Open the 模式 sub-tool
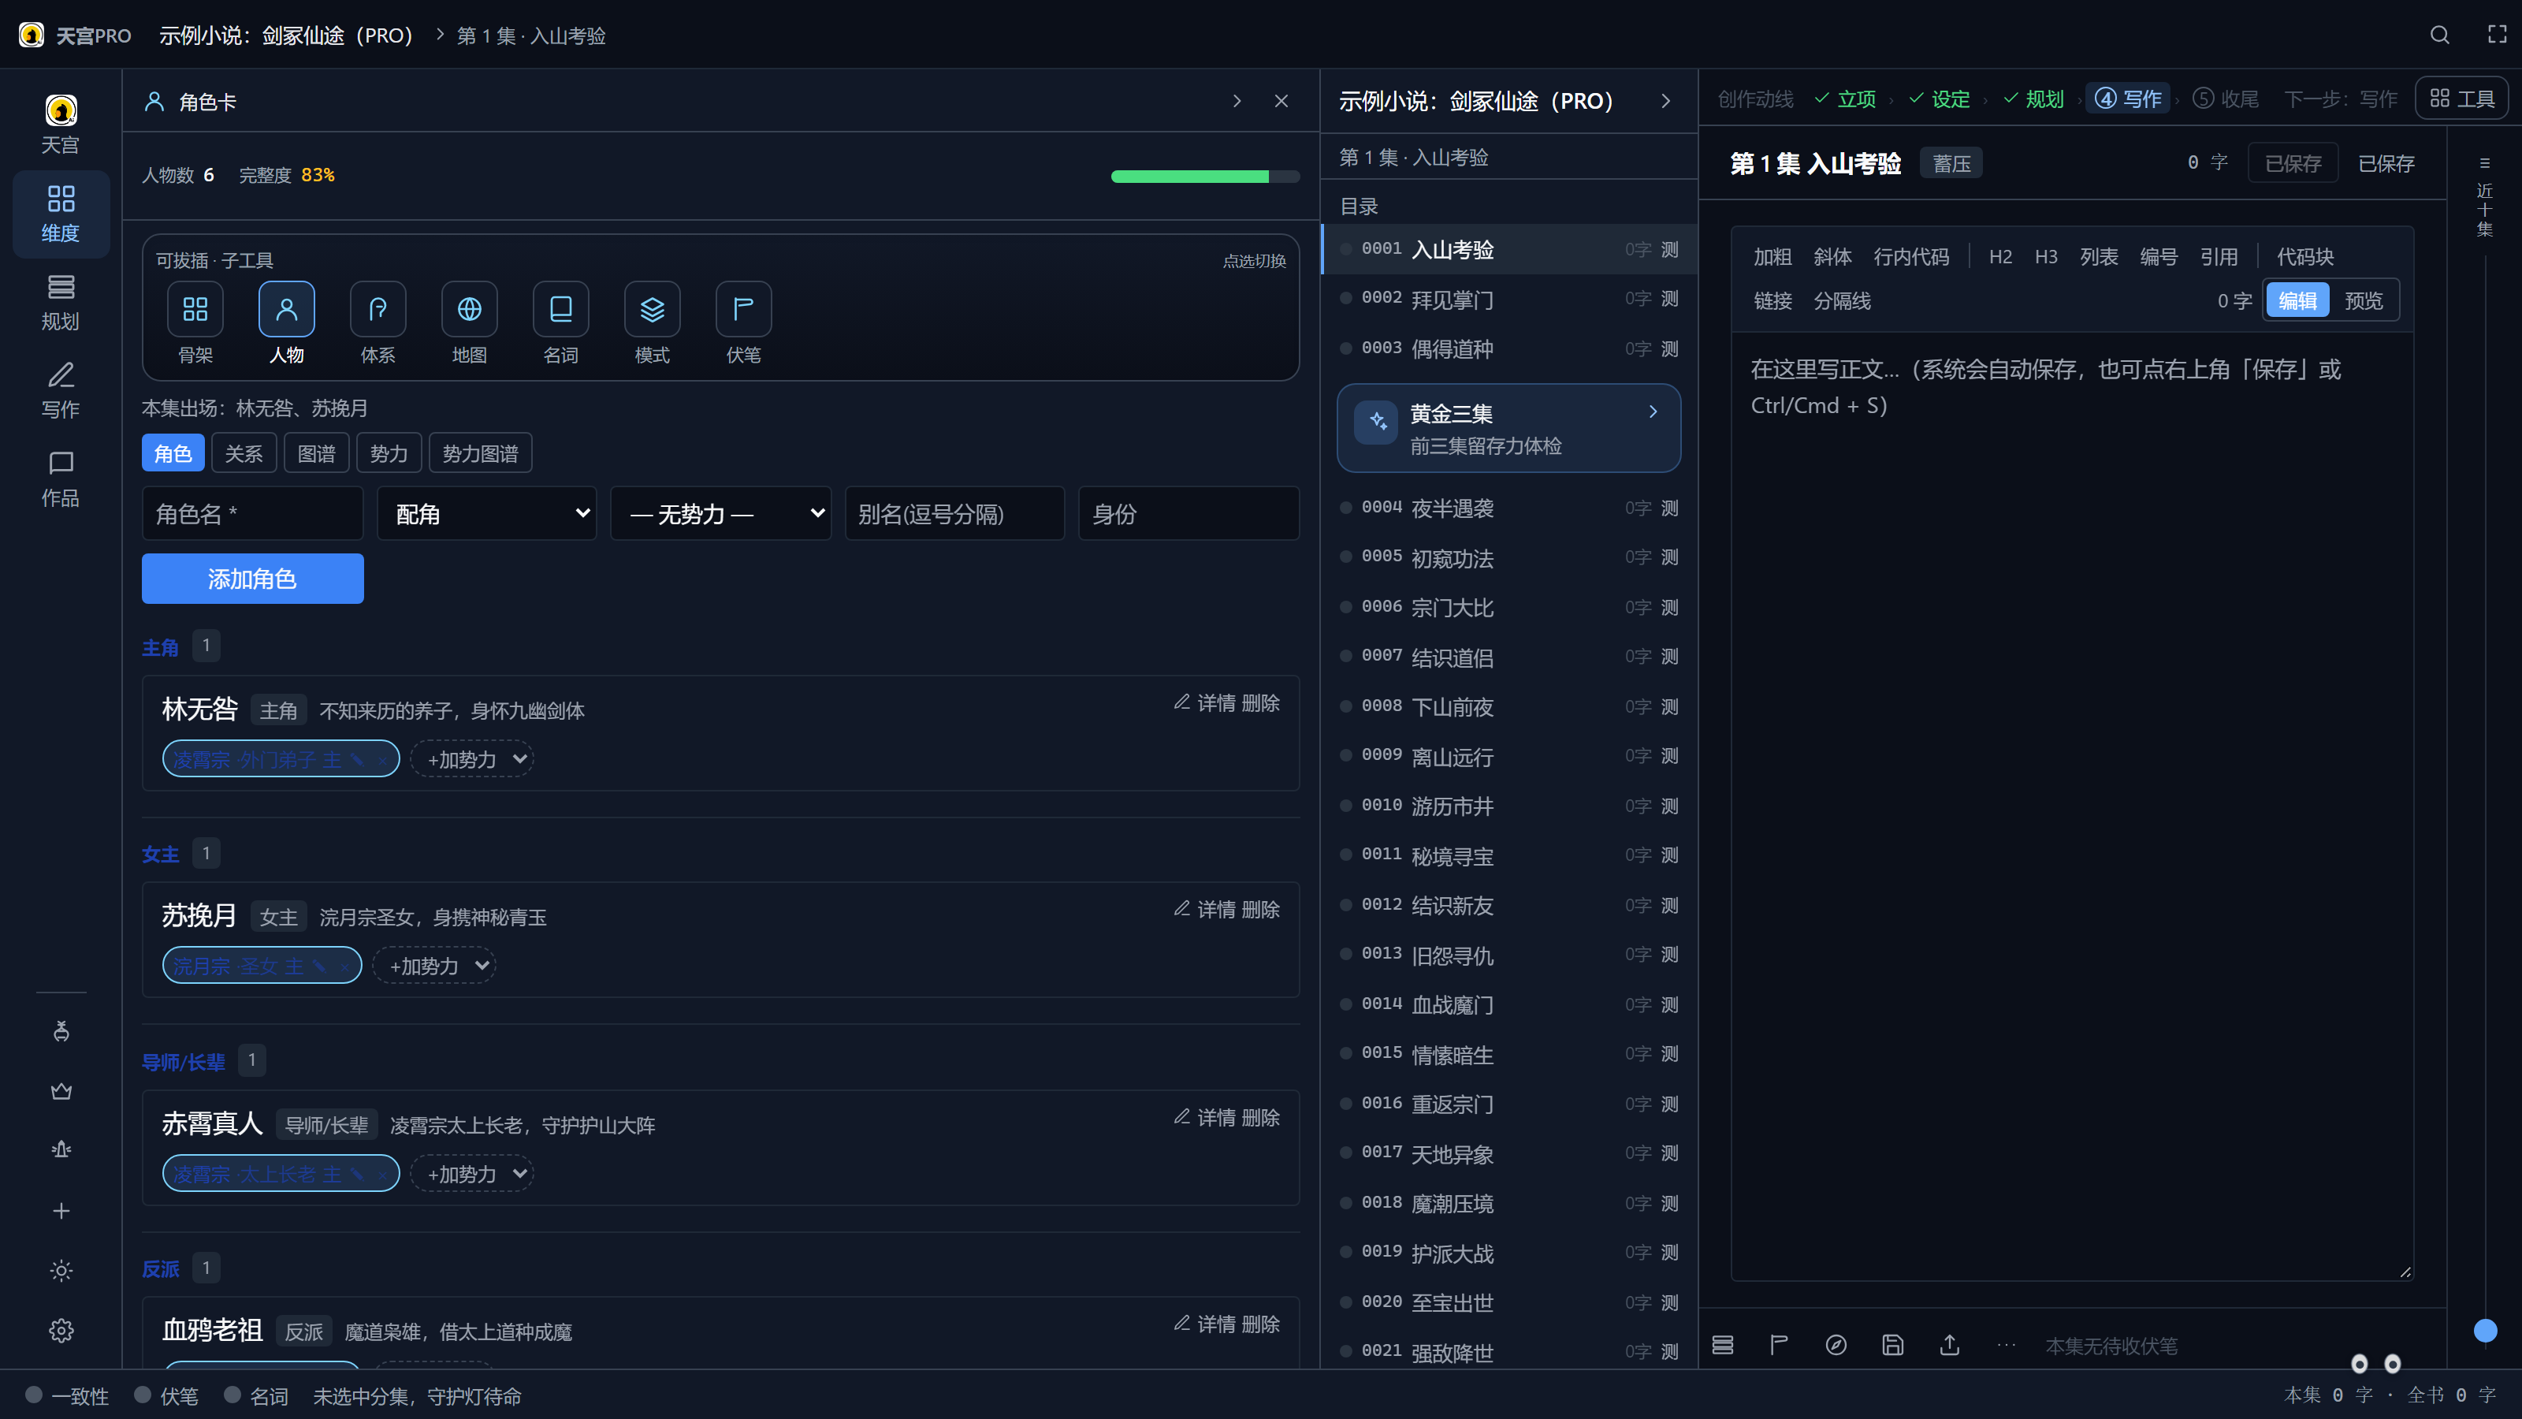Screen dimensions: 2522x1419 (x=652, y=310)
